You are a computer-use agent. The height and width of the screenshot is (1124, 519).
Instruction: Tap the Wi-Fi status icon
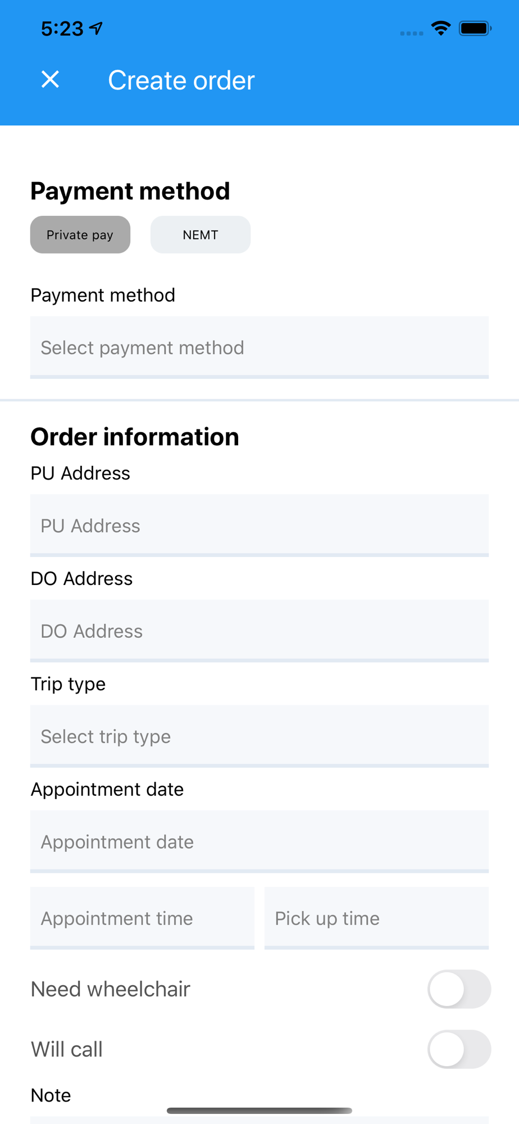441,28
